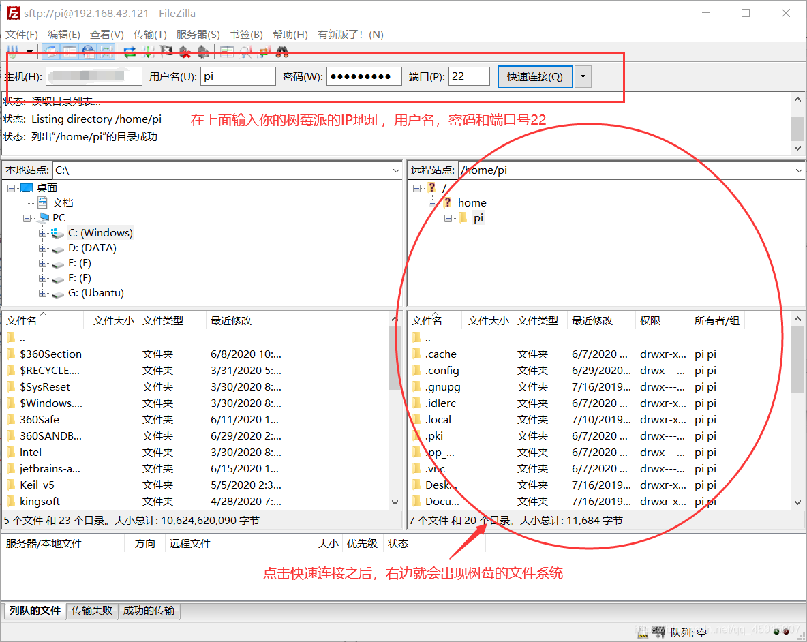Open the 文件(F) menu
This screenshot has height=642, width=807.
[22, 35]
